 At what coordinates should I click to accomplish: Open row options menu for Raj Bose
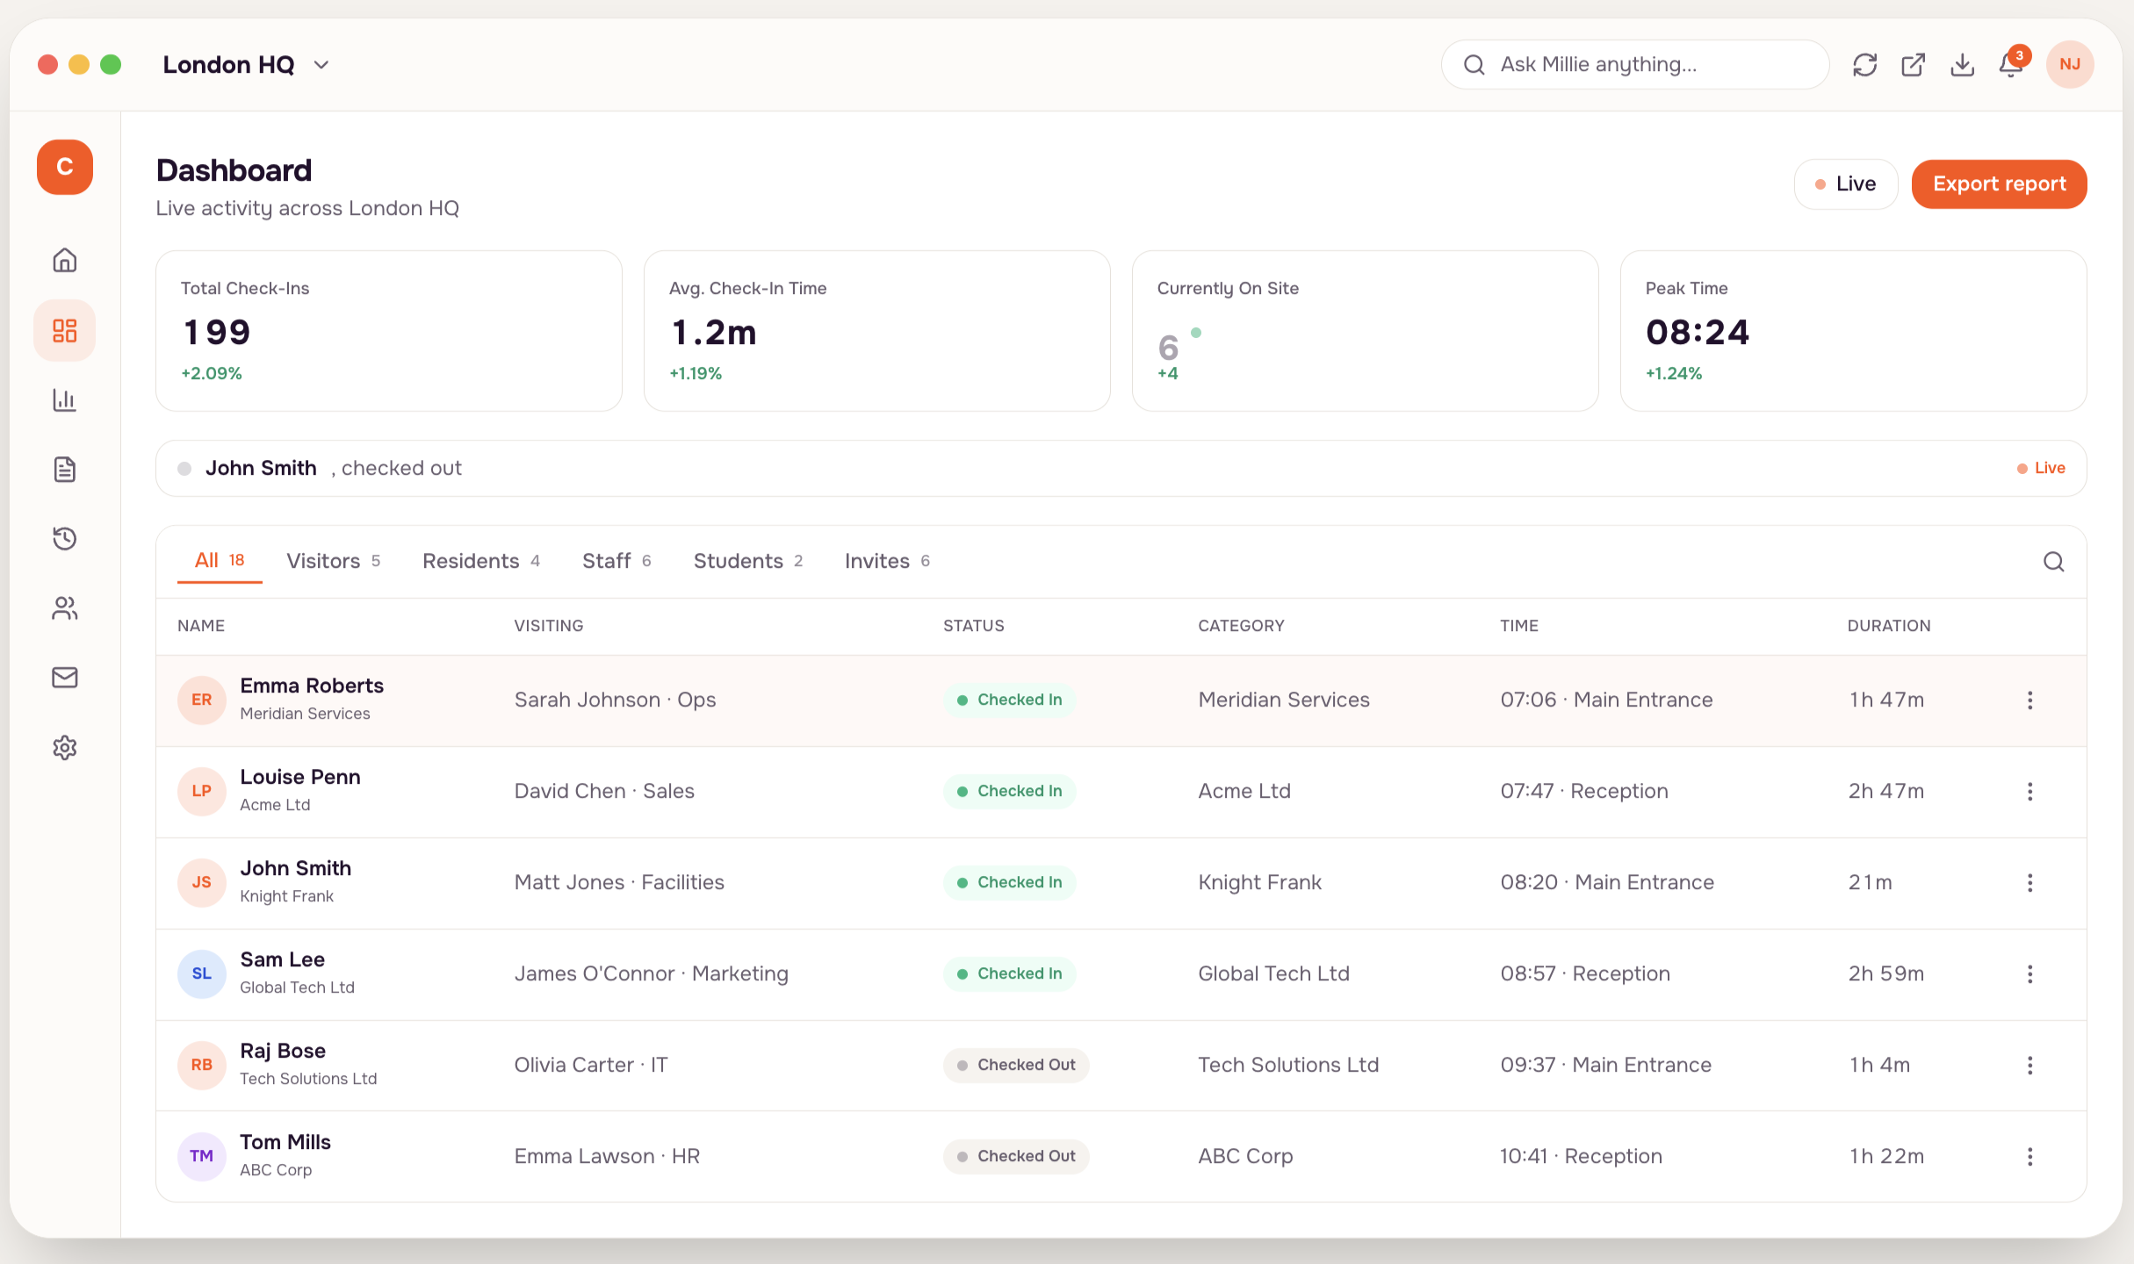2029,1066
